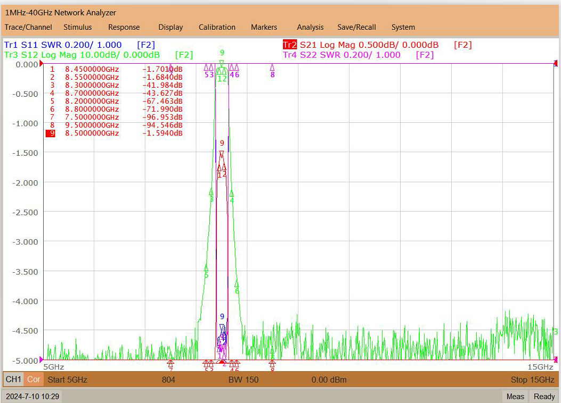
Task: Open the Response menu
Action: [124, 27]
